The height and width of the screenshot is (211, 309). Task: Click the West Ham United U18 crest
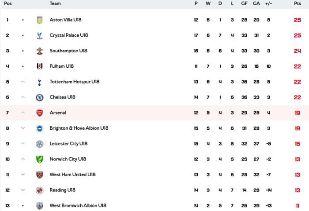click(40, 175)
